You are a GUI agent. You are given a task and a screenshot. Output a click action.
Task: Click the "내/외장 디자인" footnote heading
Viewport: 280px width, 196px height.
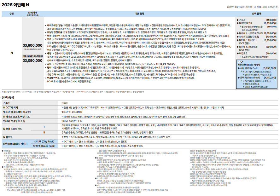[x=102, y=178]
